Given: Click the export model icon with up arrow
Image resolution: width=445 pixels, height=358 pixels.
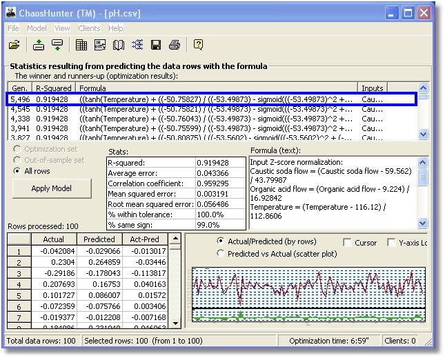Looking at the screenshot, I should point(39,45).
